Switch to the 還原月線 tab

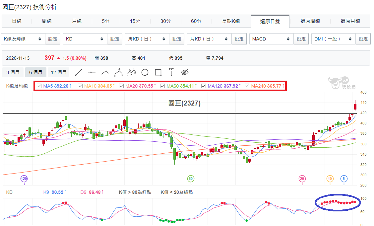point(350,21)
